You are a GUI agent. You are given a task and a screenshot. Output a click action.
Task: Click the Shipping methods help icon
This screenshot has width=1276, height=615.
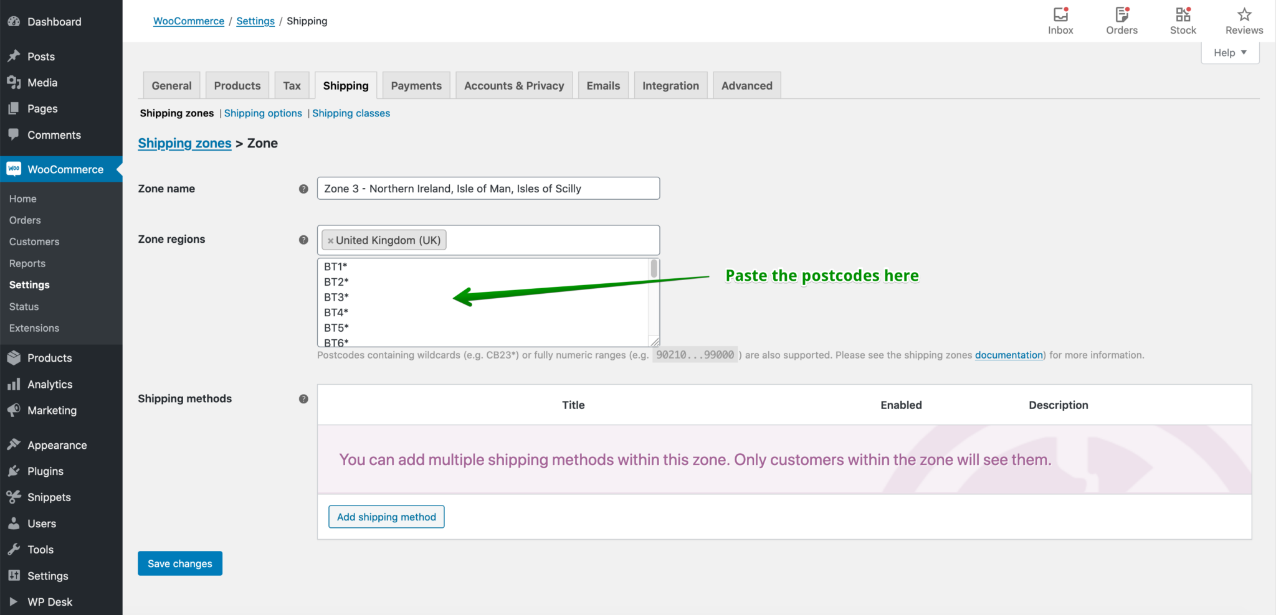(x=303, y=399)
